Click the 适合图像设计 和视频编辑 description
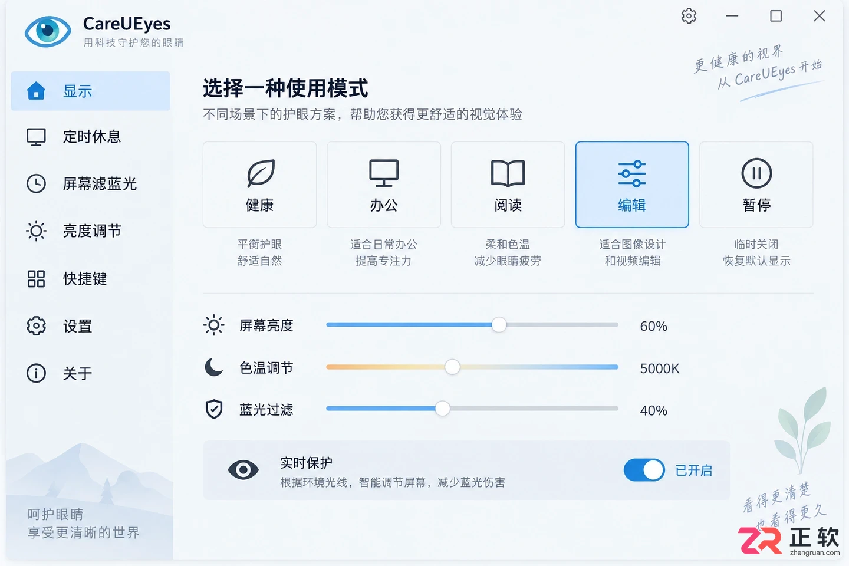This screenshot has width=849, height=566. point(632,252)
